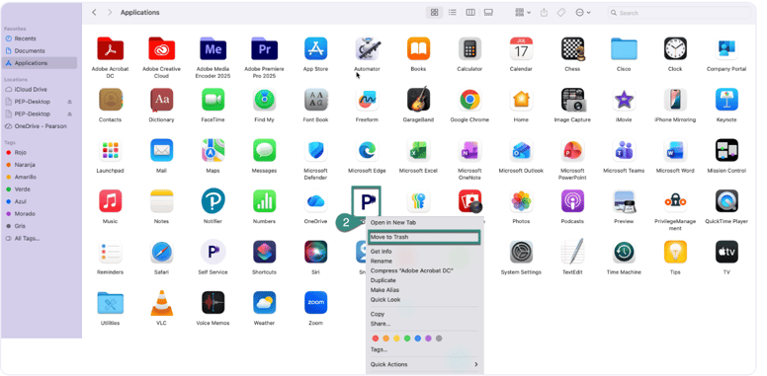Select the FaceTime app icon
The image size is (767, 376).
[213, 100]
